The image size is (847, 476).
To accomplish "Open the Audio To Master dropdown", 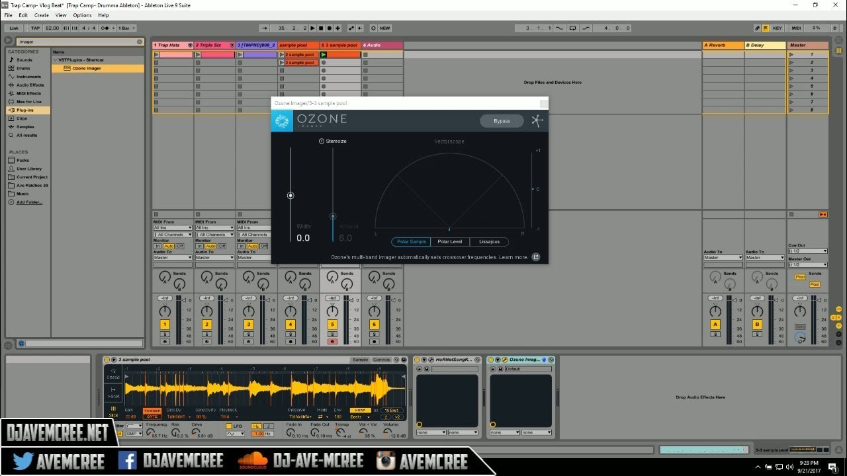I will coord(172,257).
